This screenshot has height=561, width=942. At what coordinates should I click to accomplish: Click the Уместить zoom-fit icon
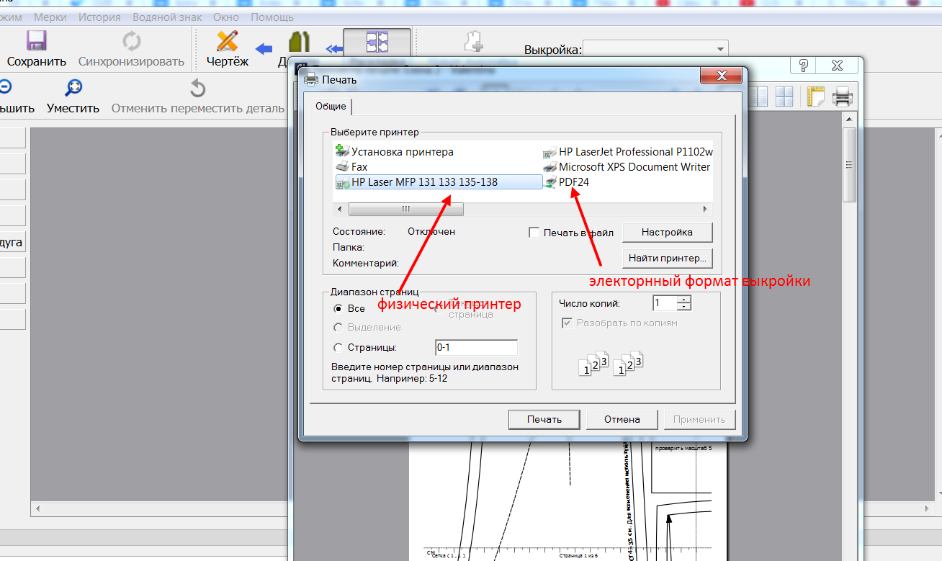coord(73,89)
